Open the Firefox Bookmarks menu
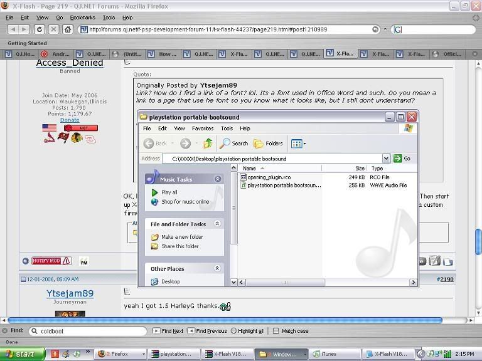Image resolution: width=482 pixels, height=361 pixels. pyautogui.click(x=83, y=18)
